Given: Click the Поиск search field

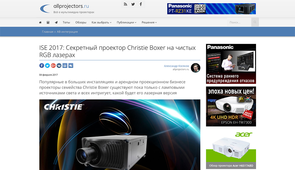Looking at the screenshot, I should click(x=239, y=22).
